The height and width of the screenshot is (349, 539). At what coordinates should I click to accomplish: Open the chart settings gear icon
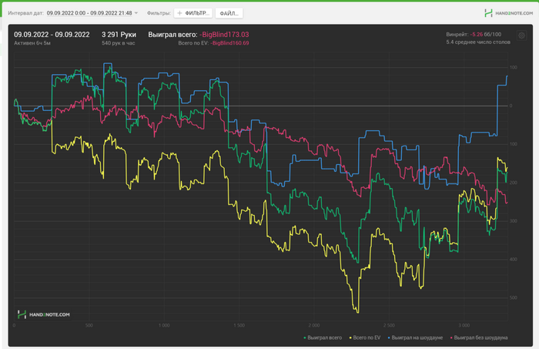(521, 35)
